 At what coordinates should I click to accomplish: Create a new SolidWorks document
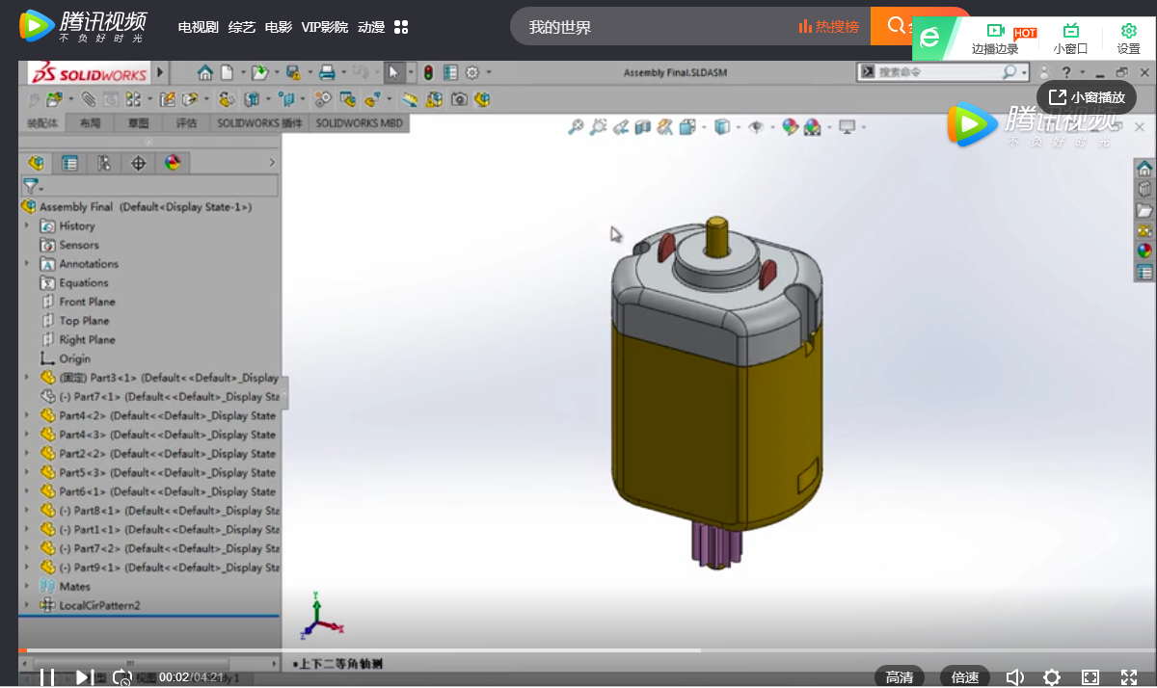[227, 72]
